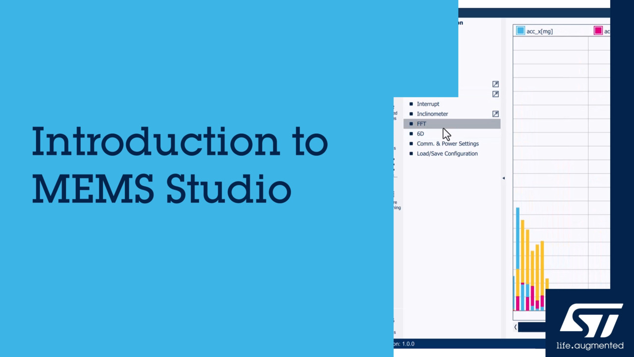The width and height of the screenshot is (634, 357).
Task: Choose the 6D menu entry
Action: (x=421, y=134)
